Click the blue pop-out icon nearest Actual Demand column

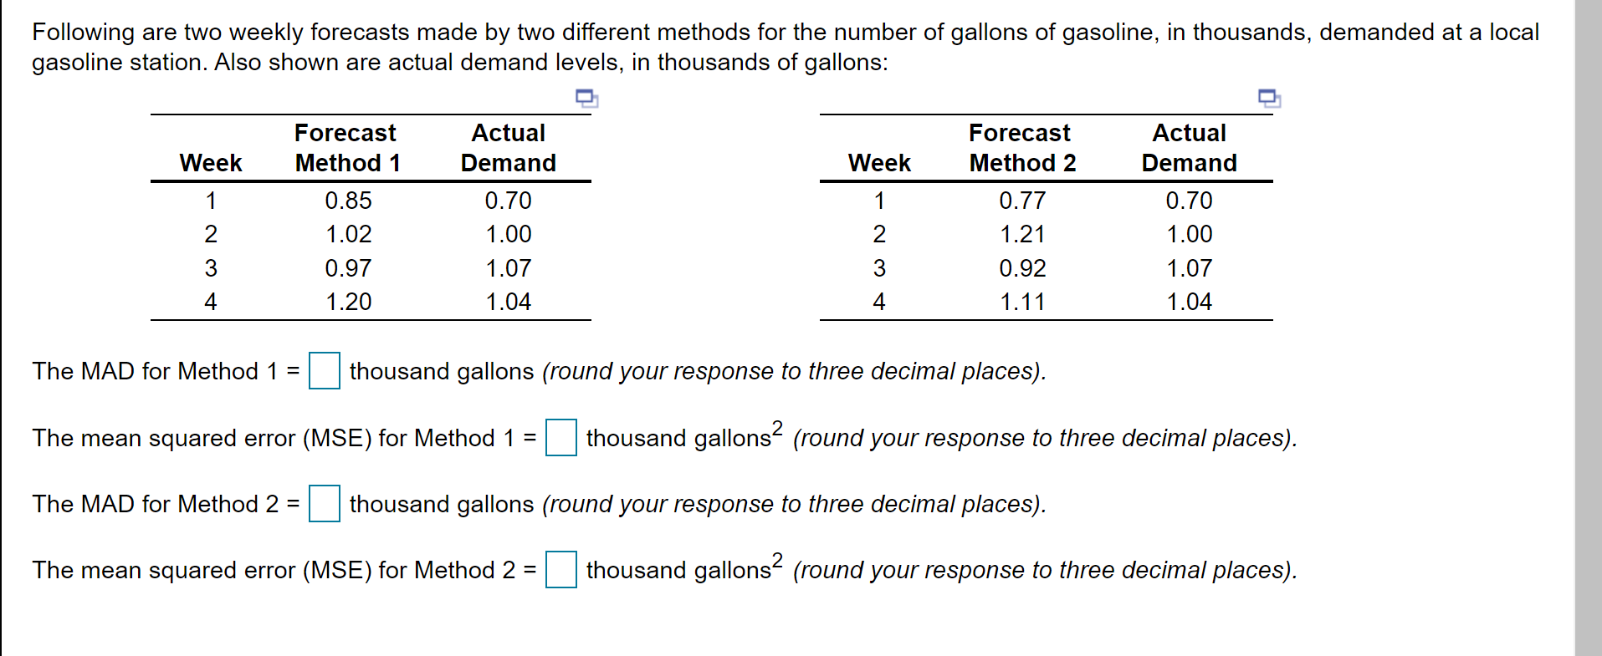point(586,99)
